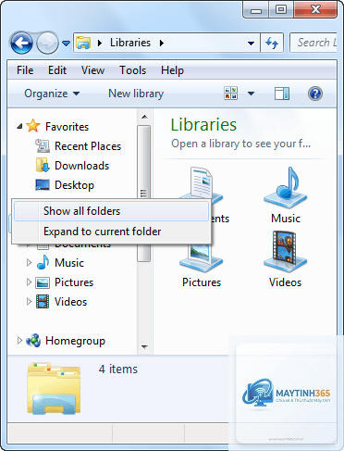
Task: Select Videos in navigation pane
Action: (70, 302)
